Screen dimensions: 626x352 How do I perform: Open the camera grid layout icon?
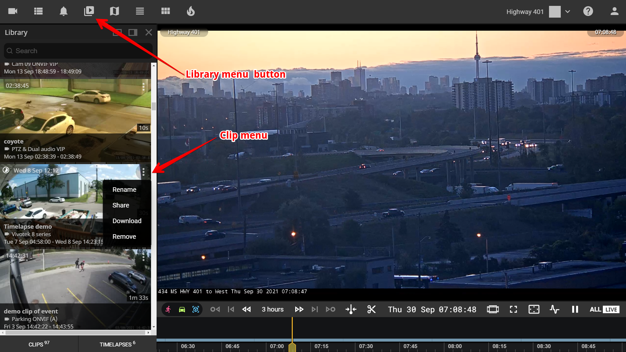165,11
